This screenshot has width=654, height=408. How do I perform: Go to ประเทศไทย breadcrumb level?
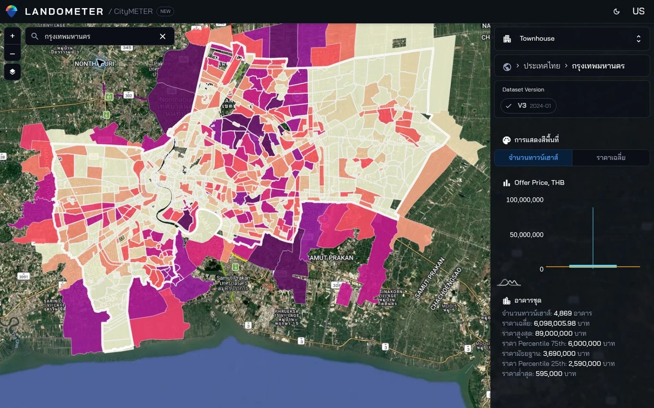(x=542, y=66)
